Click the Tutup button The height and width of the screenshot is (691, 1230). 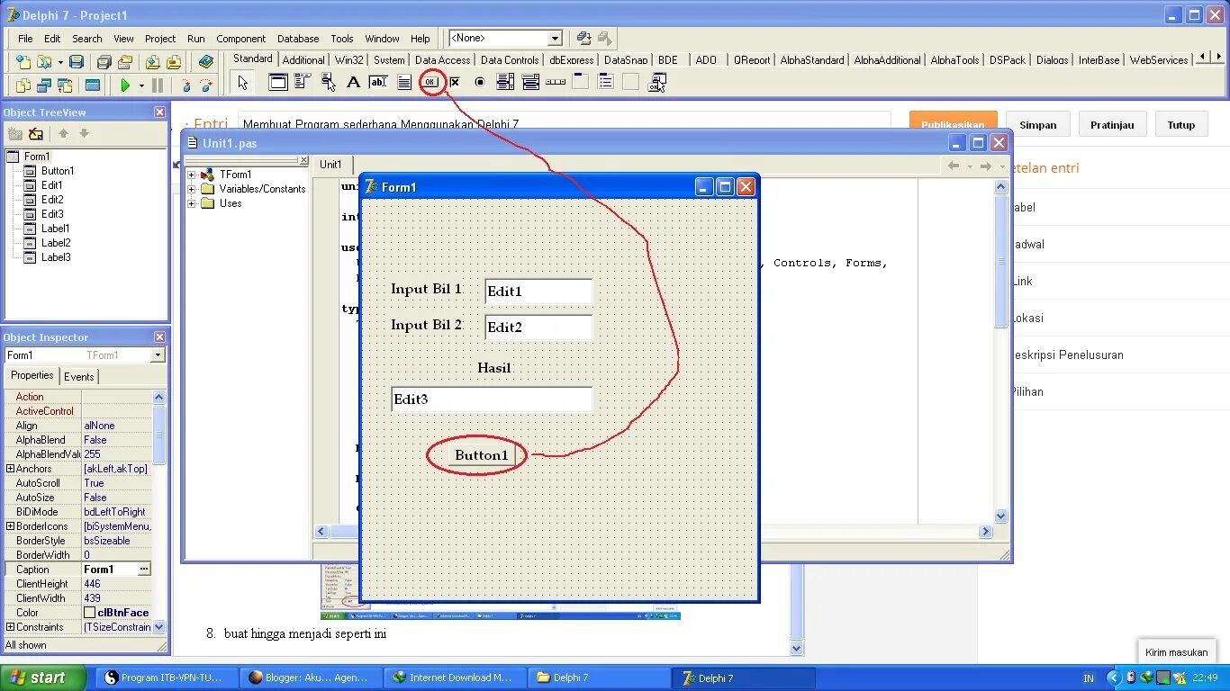(x=1181, y=124)
